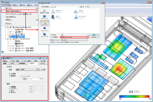Click the pin icon in 全領域 panel header
The width and height of the screenshot is (153, 102).
(40, 58)
